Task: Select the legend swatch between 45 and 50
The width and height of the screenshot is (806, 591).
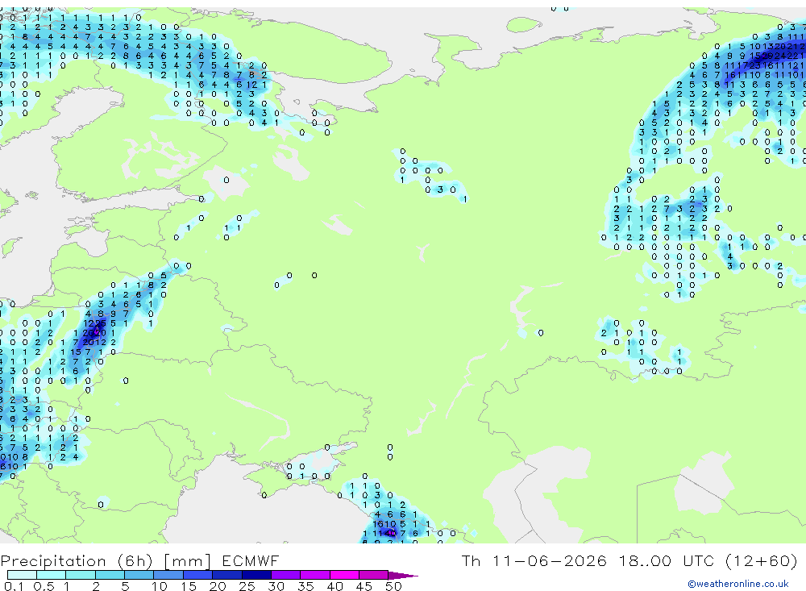Action: click(374, 575)
